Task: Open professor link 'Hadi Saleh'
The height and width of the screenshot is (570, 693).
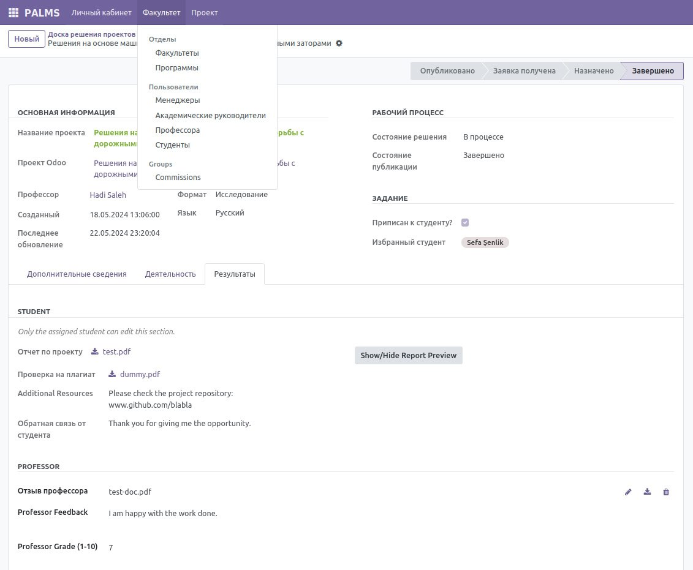Action: [x=108, y=195]
